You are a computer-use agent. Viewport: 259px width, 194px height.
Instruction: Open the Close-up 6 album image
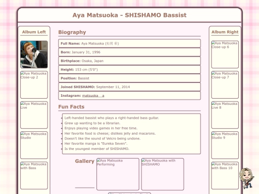pos(225,55)
